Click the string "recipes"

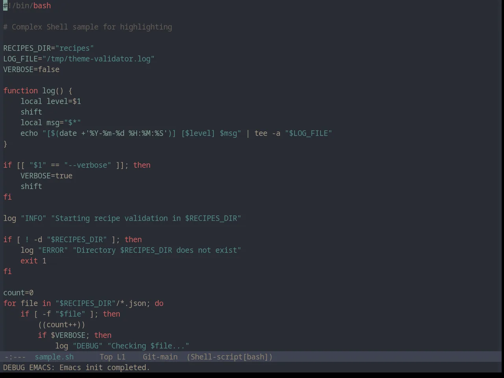click(74, 48)
